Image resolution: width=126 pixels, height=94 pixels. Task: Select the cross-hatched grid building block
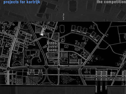click(19, 81)
